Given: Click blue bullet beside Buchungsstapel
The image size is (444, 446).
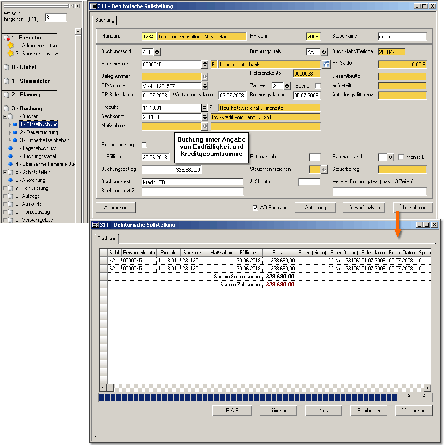Looking at the screenshot, I should pos(11,156).
